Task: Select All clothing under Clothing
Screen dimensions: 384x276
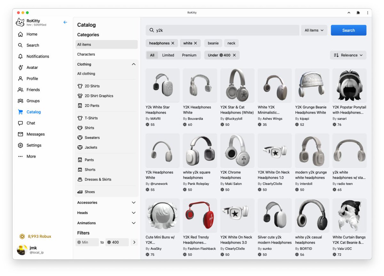Action: coord(107,74)
